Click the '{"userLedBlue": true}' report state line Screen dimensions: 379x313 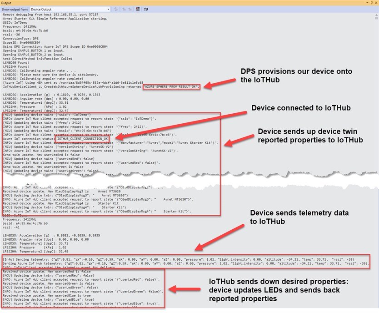(81, 303)
